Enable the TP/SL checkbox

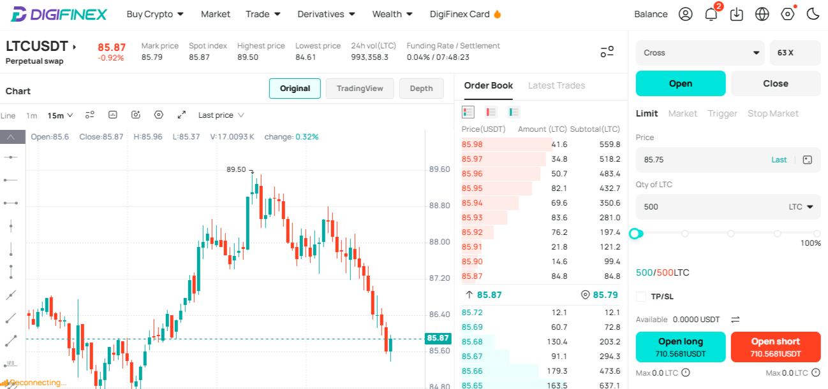pyautogui.click(x=641, y=296)
